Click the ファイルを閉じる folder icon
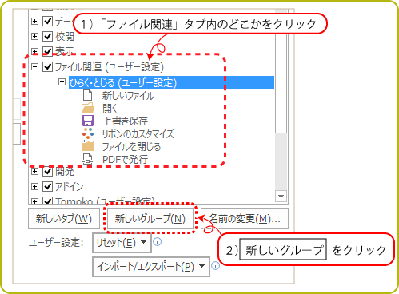This screenshot has height=294, width=399. click(88, 146)
